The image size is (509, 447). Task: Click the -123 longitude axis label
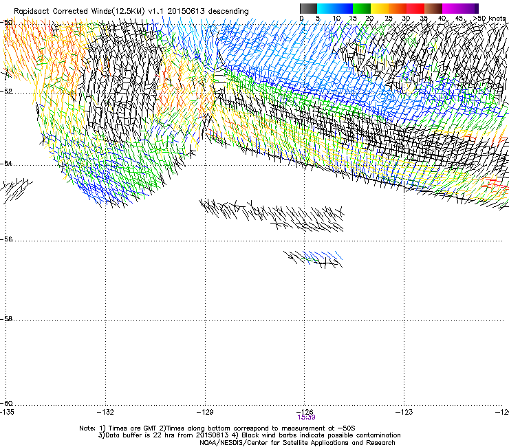click(x=404, y=412)
